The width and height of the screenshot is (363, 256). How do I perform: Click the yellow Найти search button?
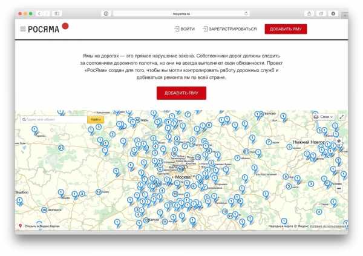96,119
